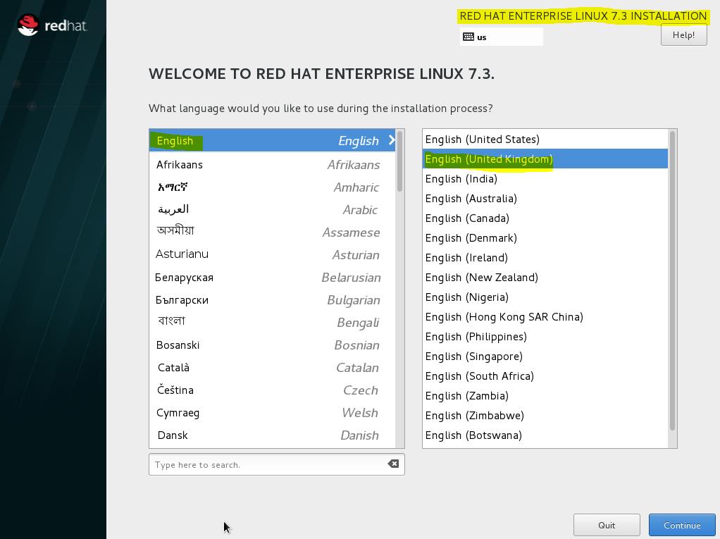
Task: Click the locale list scrollbar
Action: pos(672,280)
